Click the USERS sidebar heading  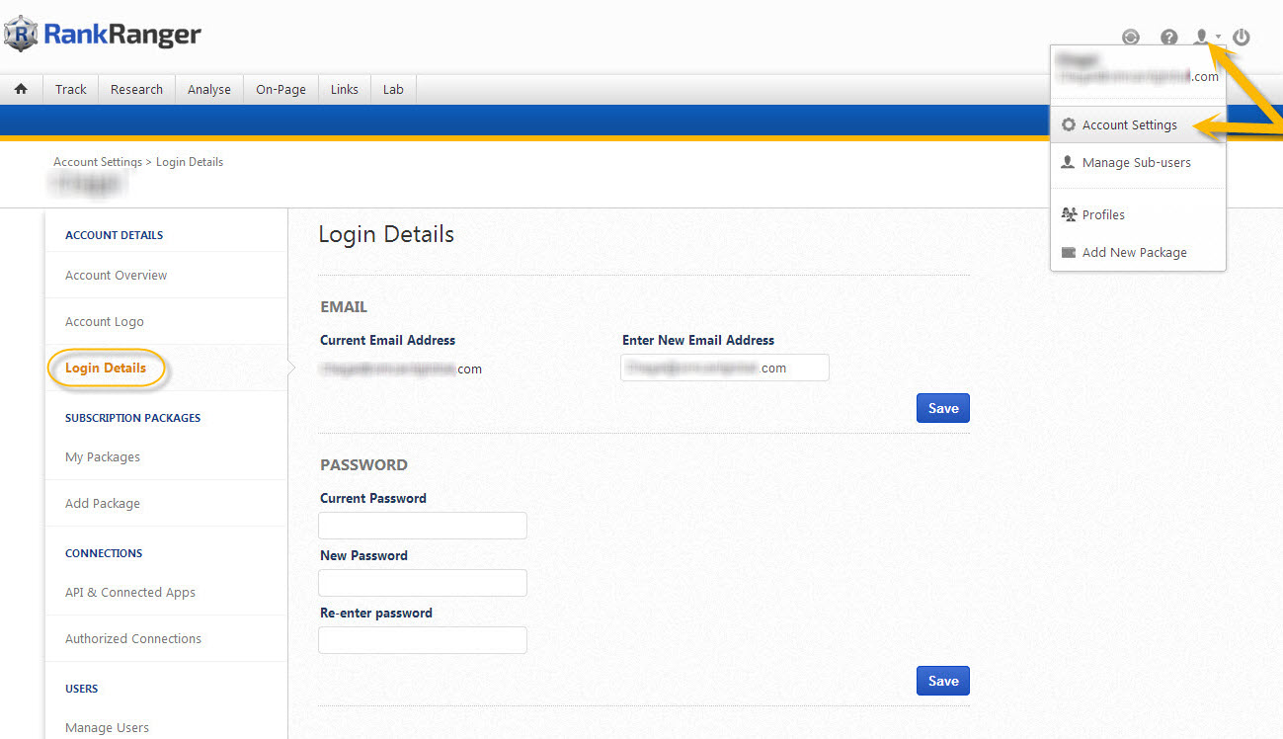coord(82,689)
